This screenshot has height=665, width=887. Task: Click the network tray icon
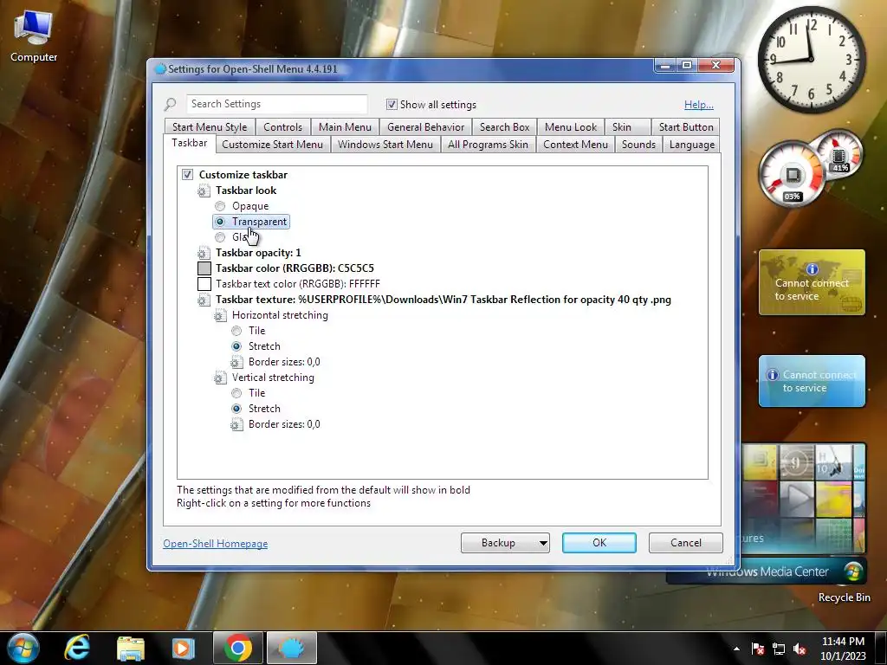[779, 649]
